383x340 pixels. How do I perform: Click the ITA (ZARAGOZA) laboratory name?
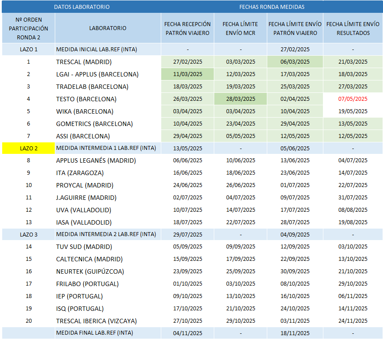pos(80,173)
